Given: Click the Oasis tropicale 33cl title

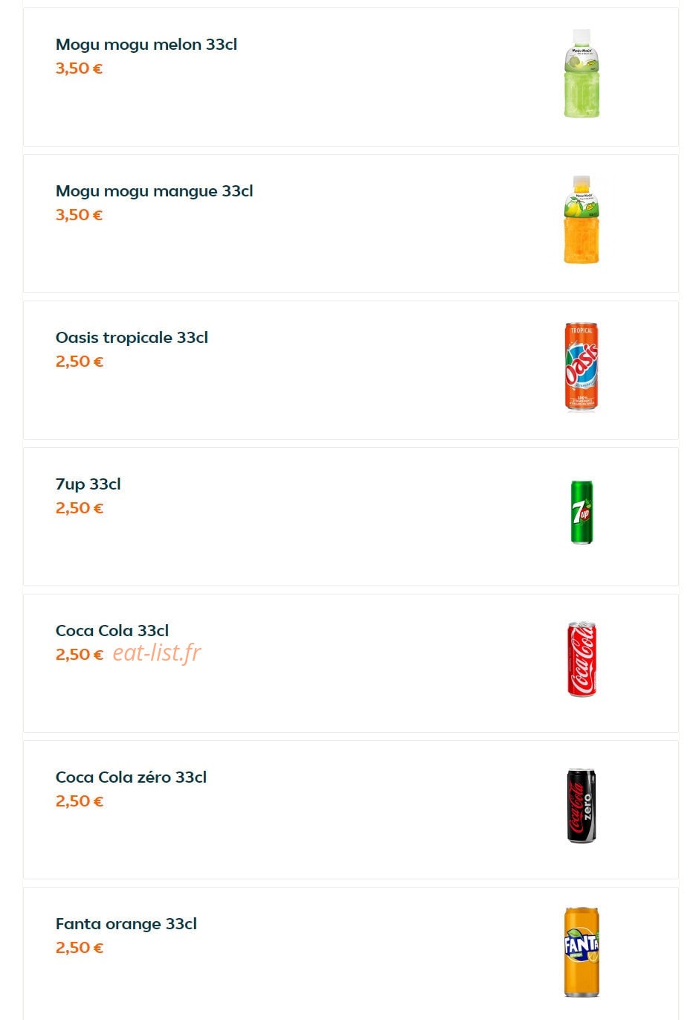Looking at the screenshot, I should pyautogui.click(x=132, y=338).
